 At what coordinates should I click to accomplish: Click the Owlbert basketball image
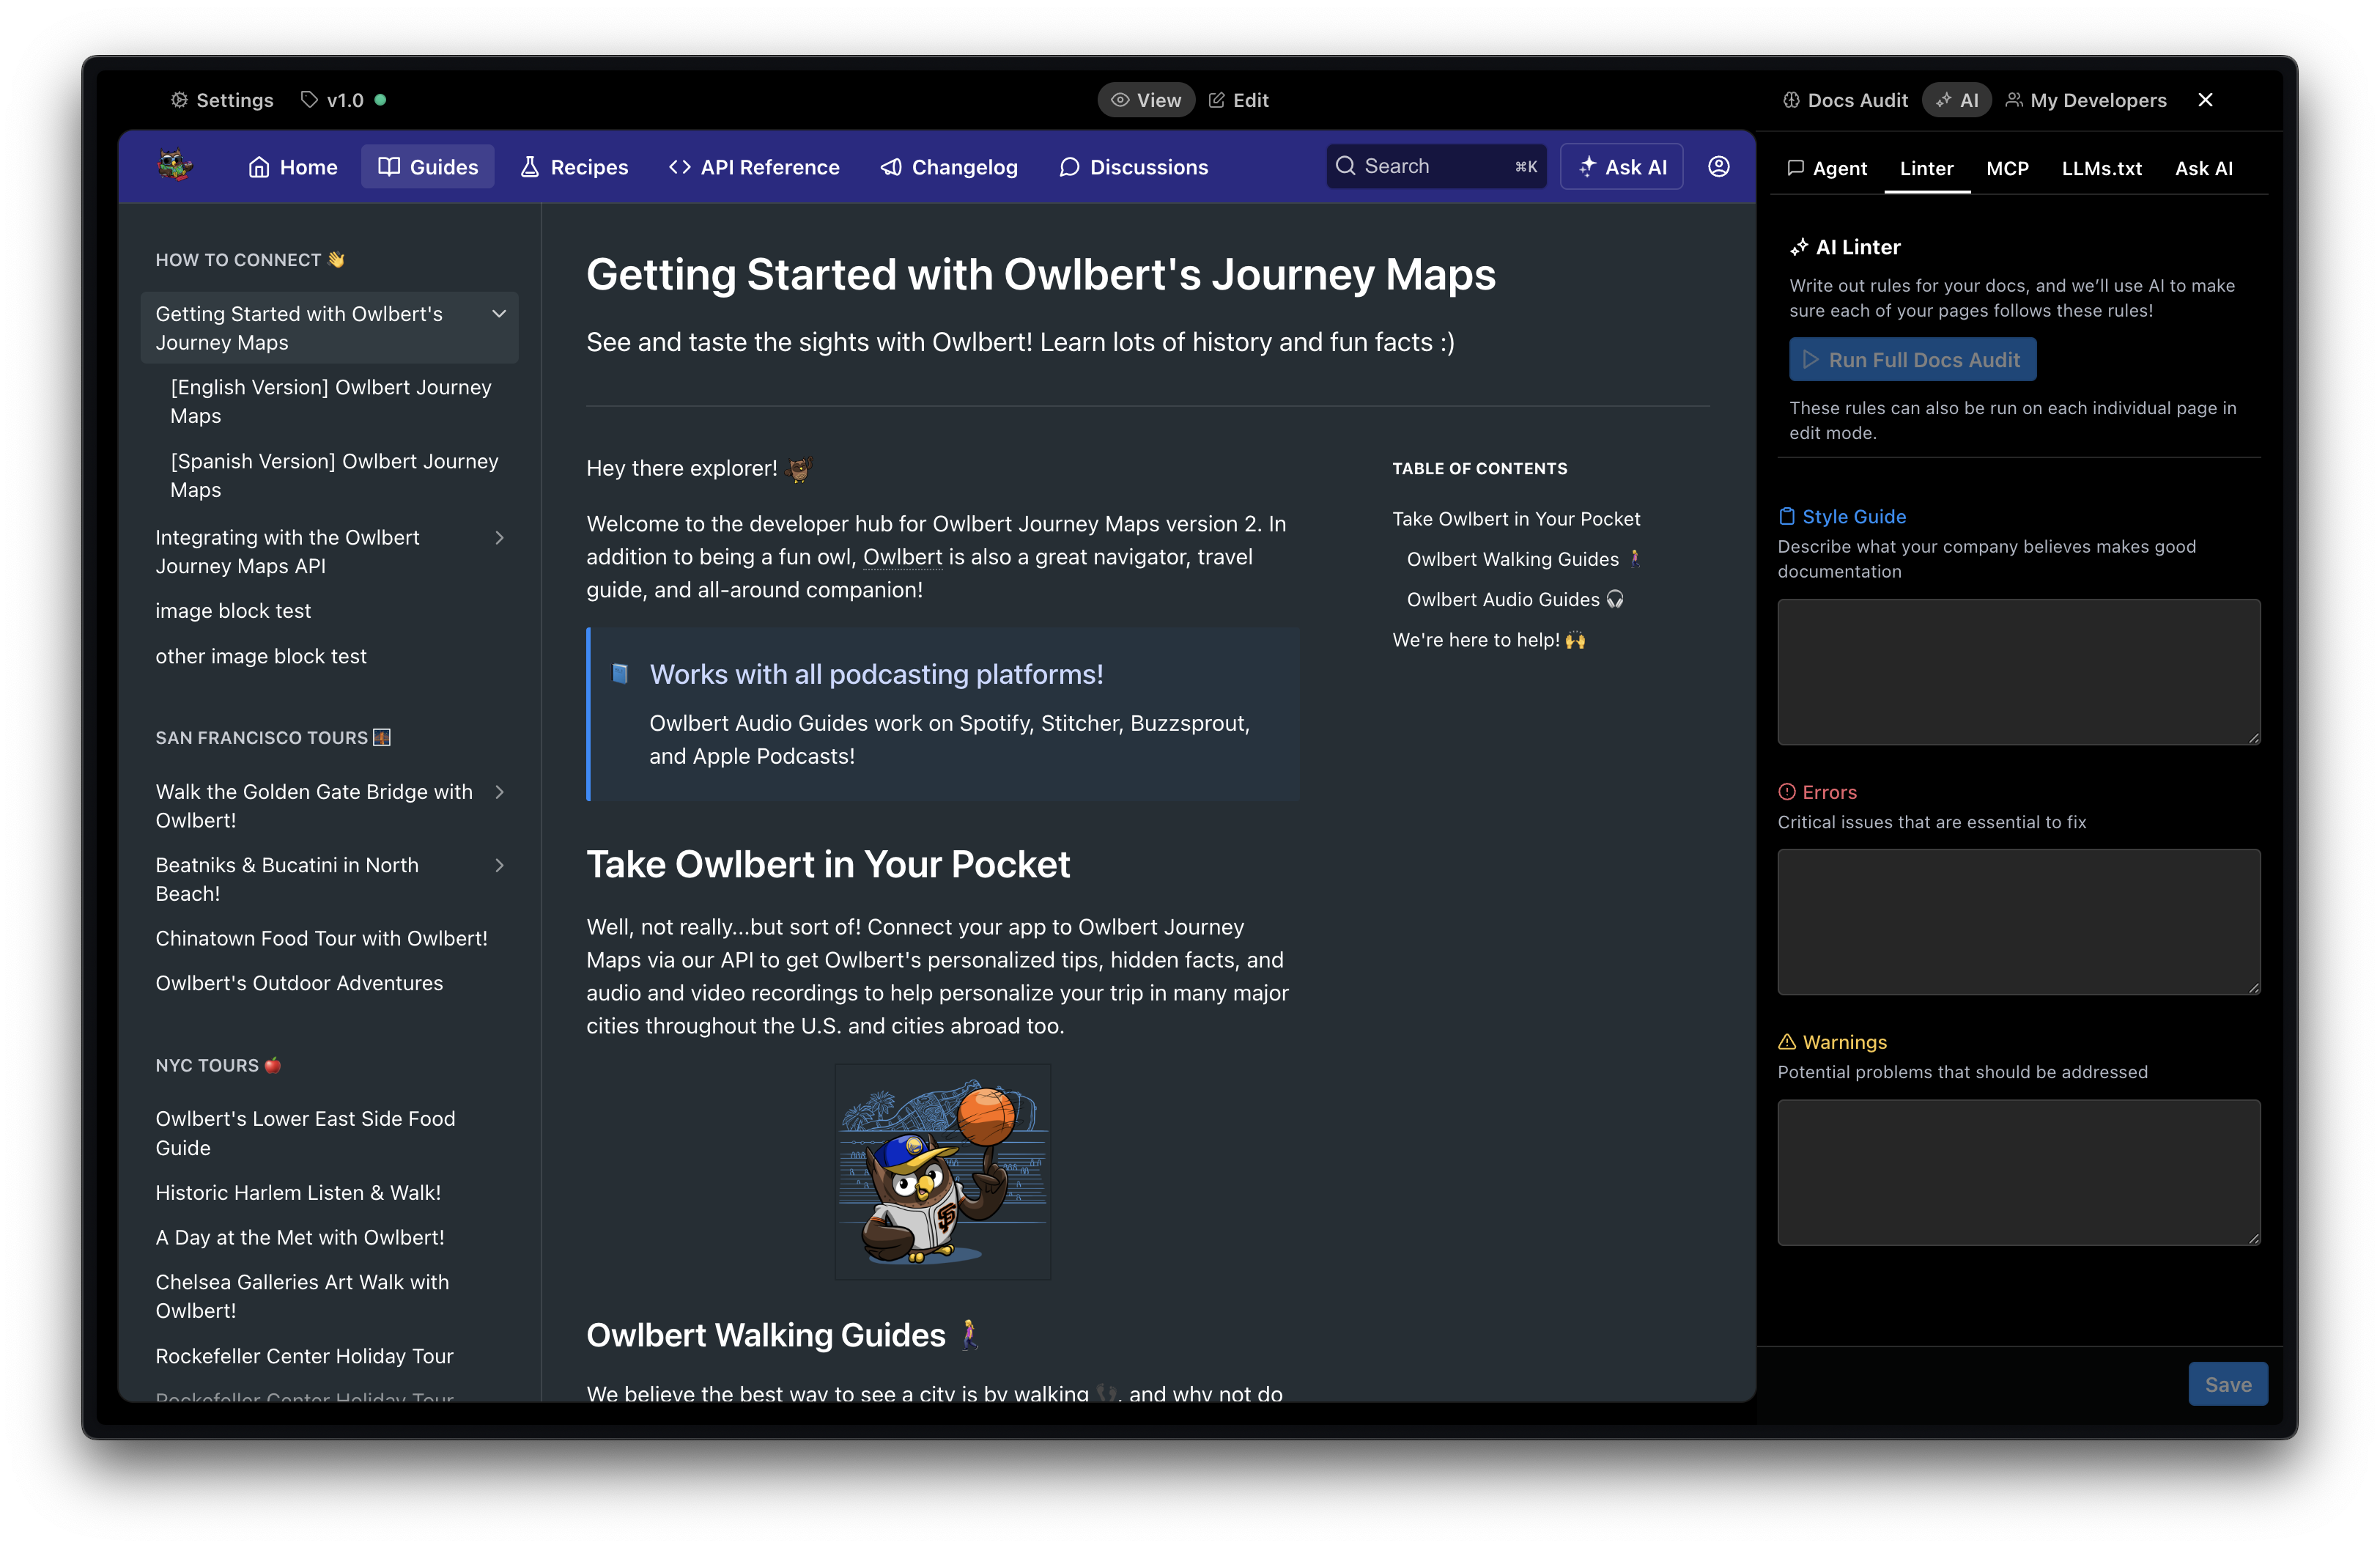[942, 1171]
